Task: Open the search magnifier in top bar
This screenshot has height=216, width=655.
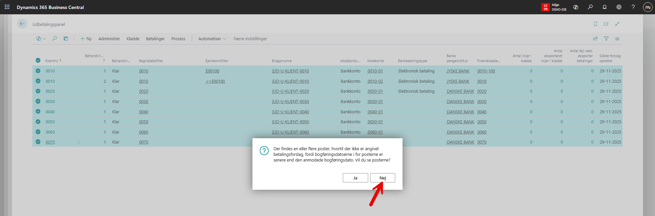Action: [590, 7]
